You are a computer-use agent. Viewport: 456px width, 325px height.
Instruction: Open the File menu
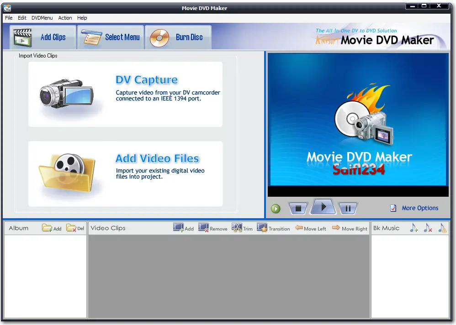[x=9, y=18]
